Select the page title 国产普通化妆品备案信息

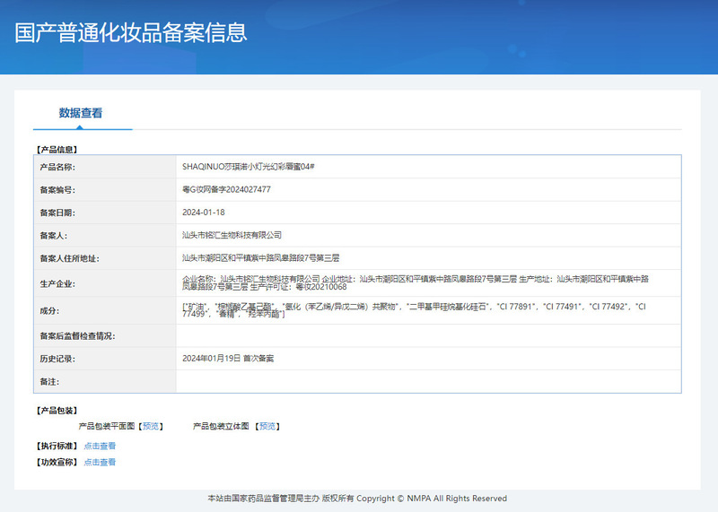tap(131, 32)
